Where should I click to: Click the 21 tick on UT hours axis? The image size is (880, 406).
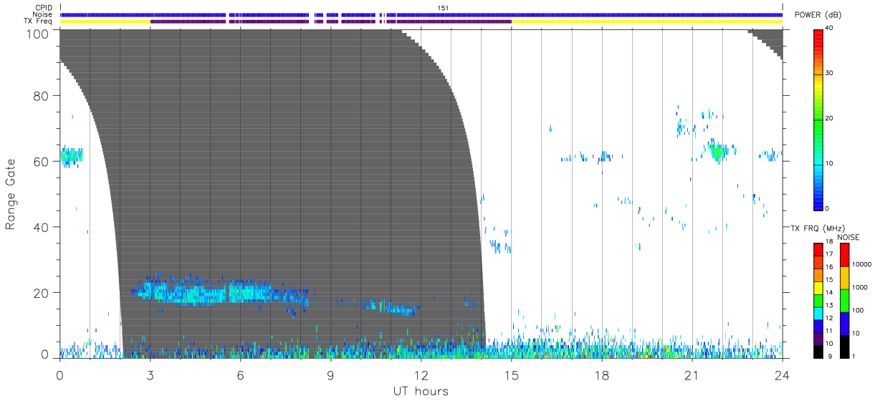692,374
